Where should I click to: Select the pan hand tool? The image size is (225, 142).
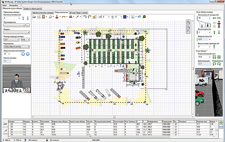pyautogui.click(x=188, y=31)
